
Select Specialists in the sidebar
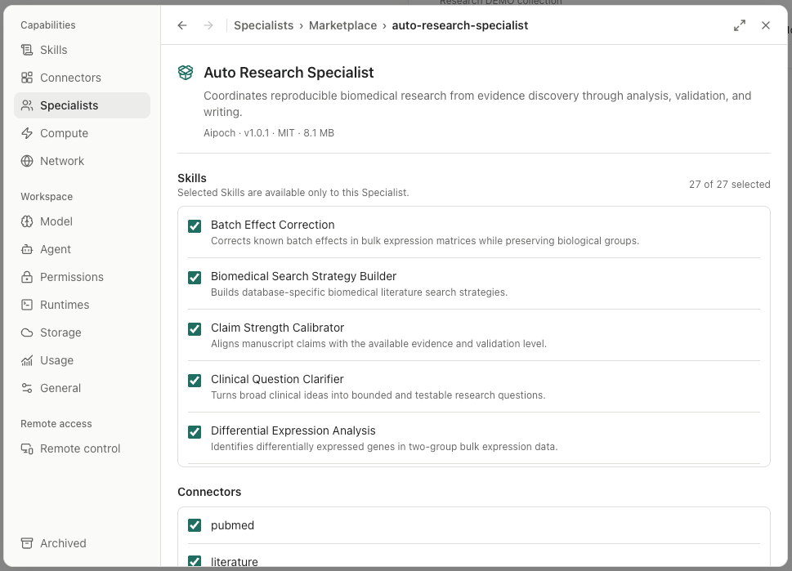[82, 105]
